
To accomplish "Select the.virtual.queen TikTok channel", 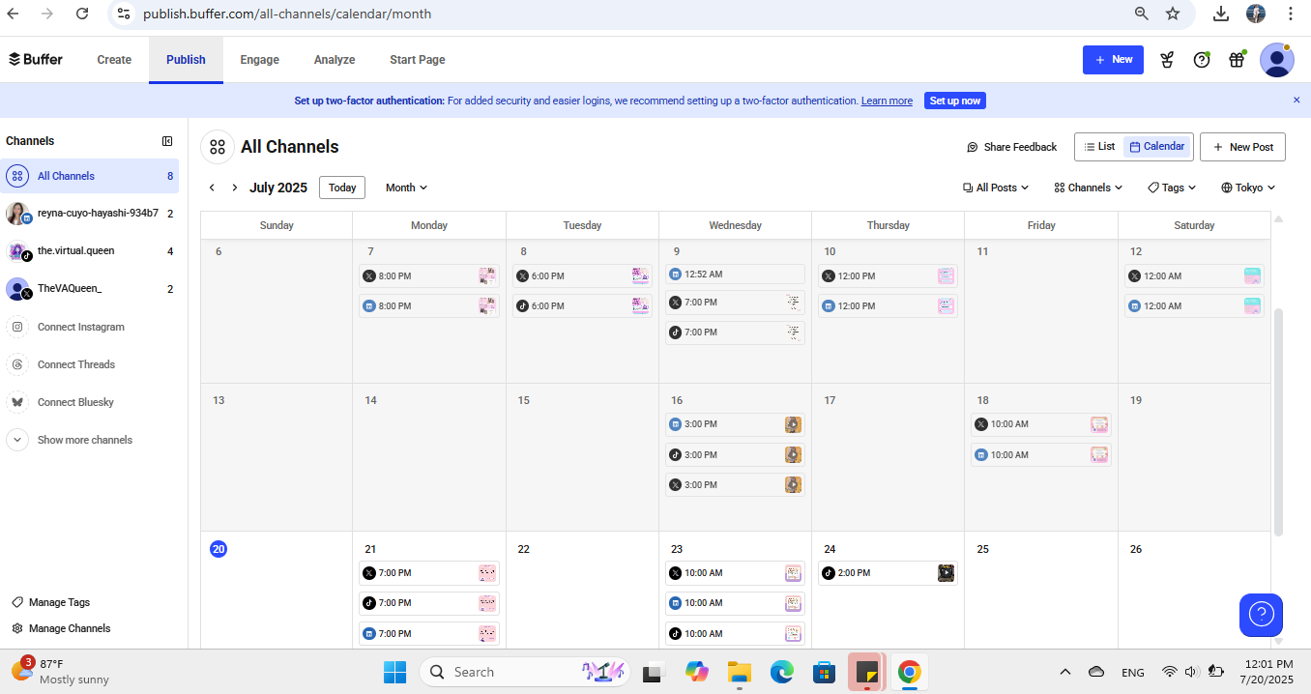I will [90, 251].
